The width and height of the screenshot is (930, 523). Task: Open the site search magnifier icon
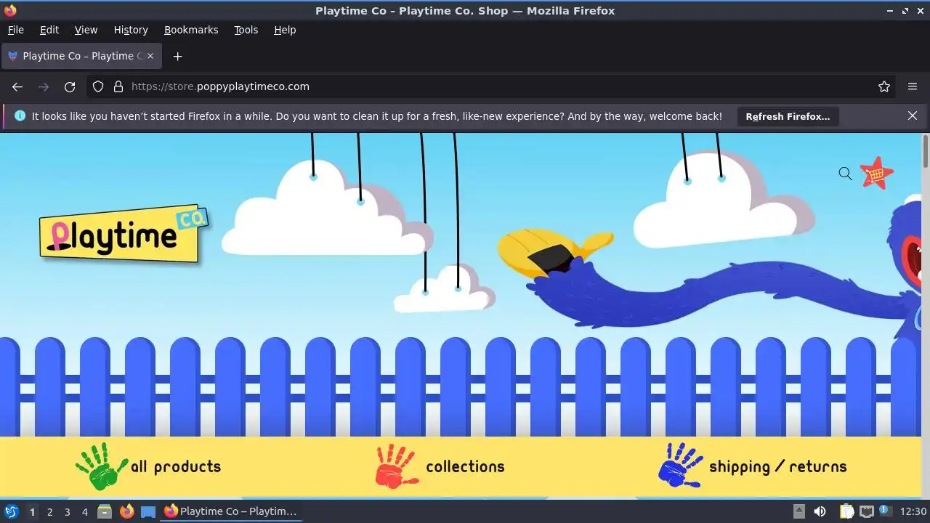click(x=845, y=174)
